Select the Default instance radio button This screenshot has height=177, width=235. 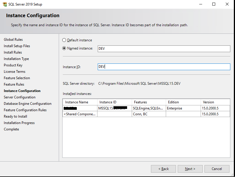64,40
